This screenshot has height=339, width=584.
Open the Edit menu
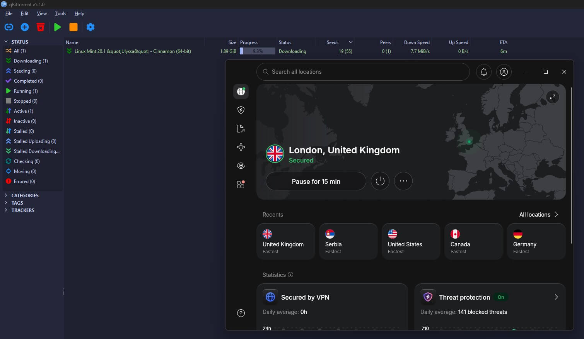tap(25, 14)
